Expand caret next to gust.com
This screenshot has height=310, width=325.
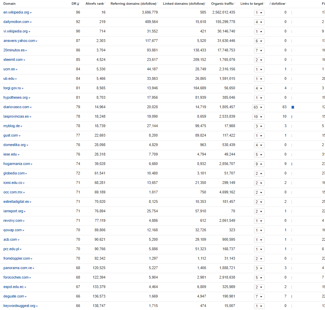20,136
